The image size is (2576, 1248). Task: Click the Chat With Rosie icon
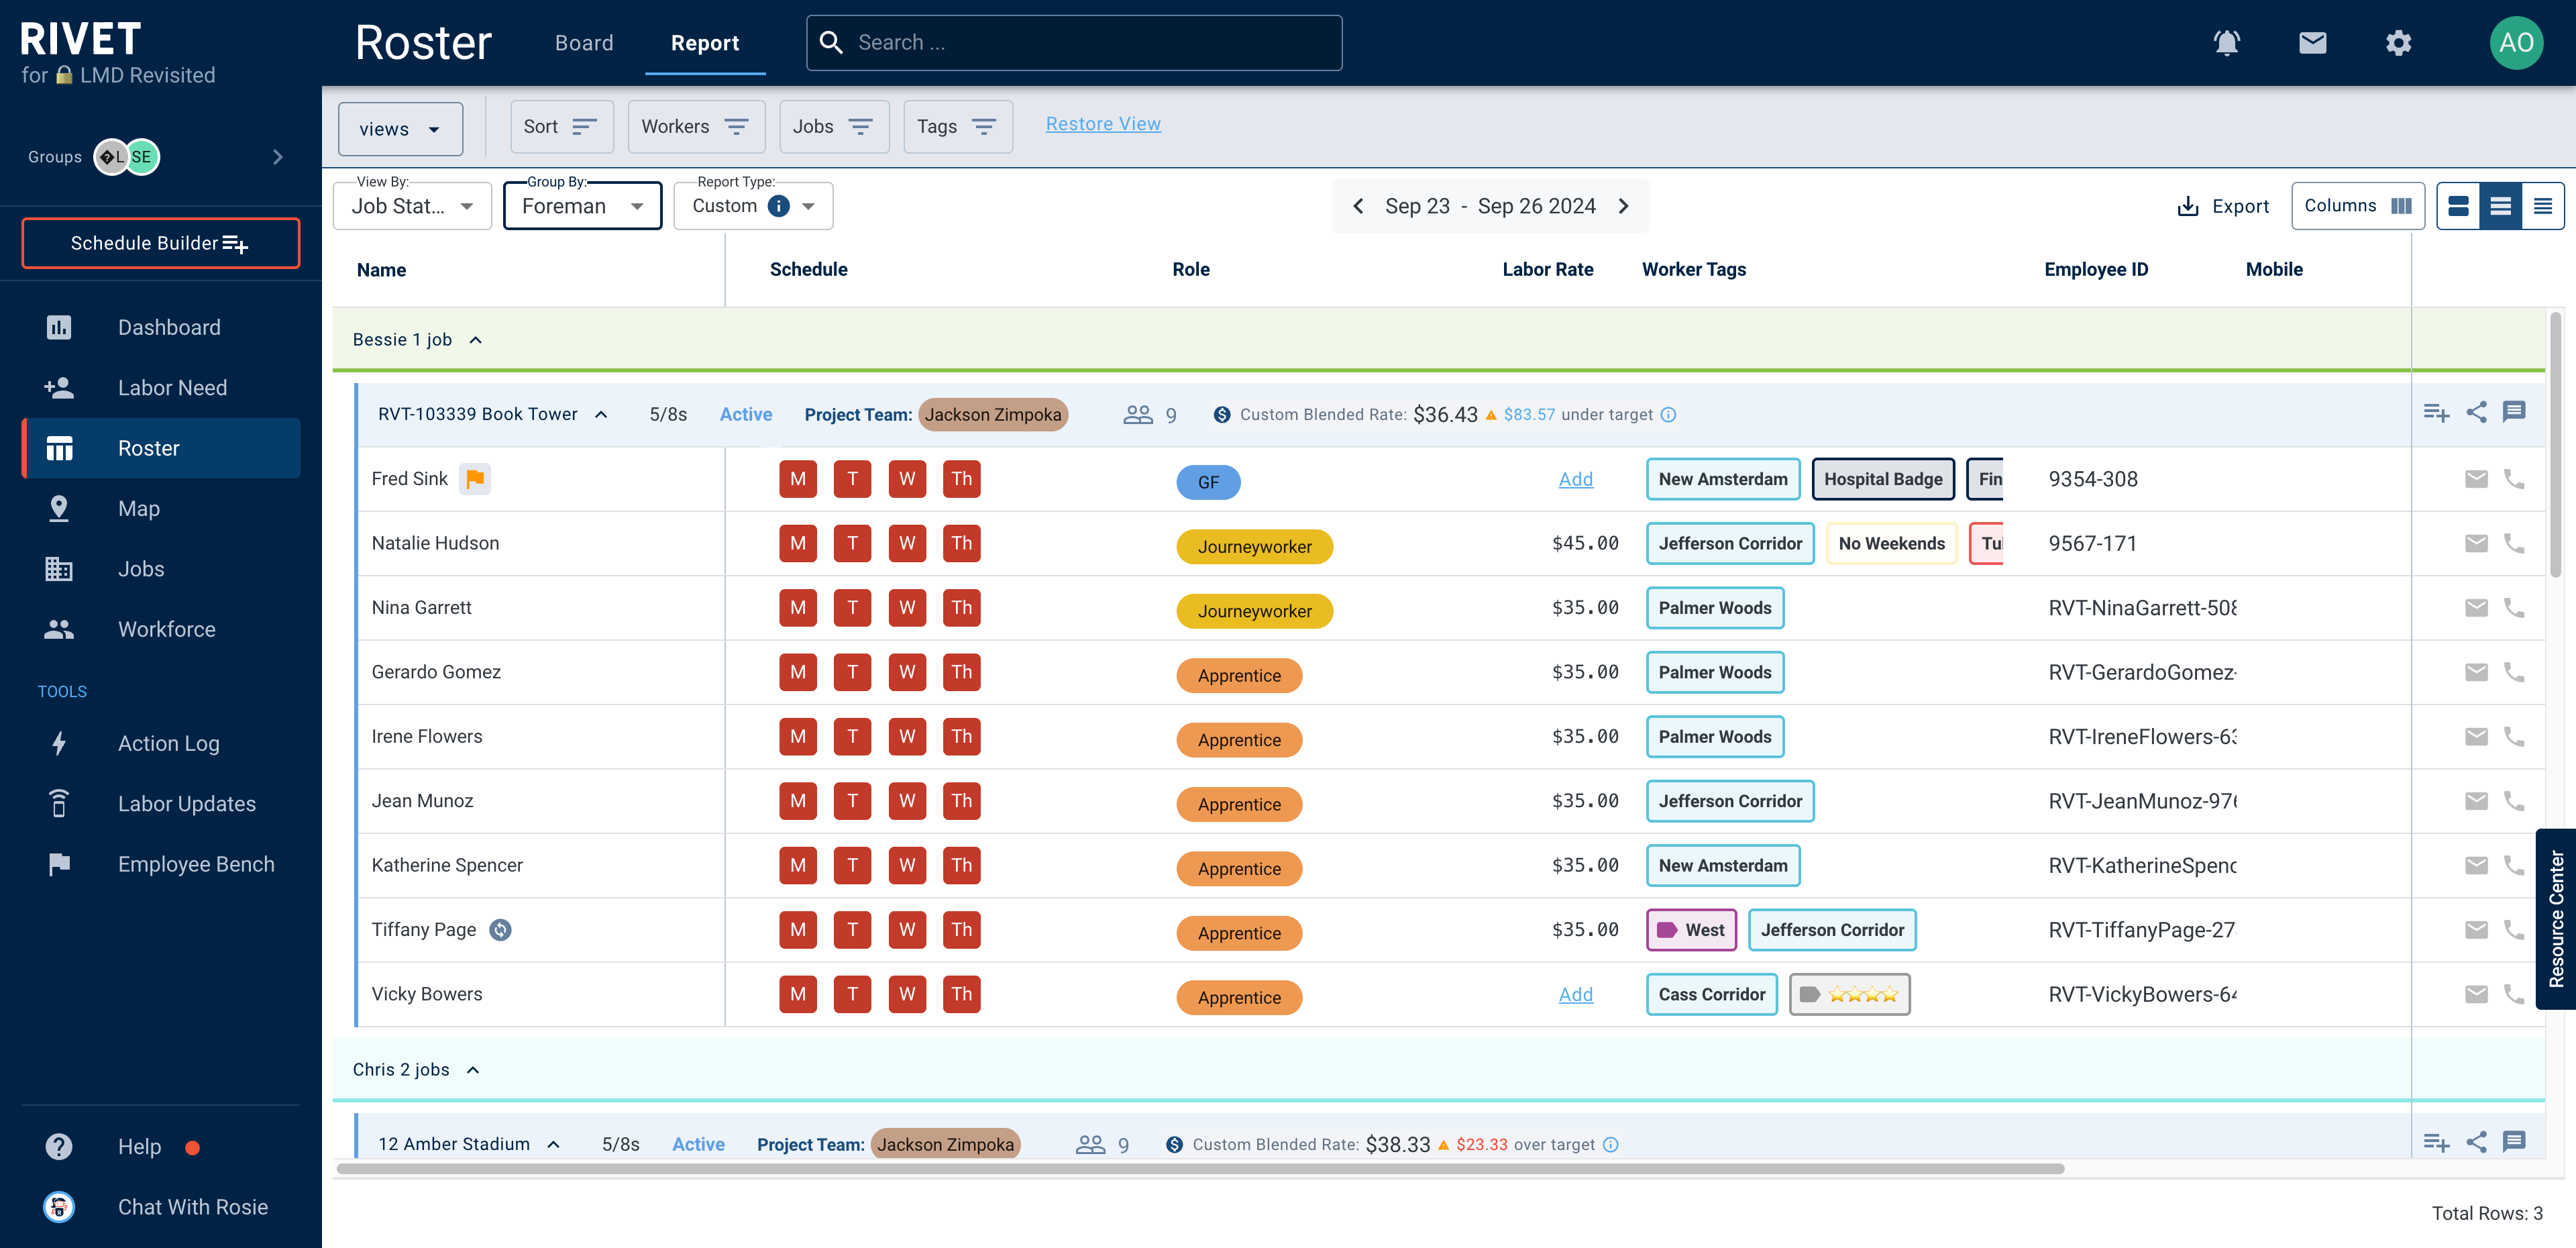[59, 1207]
